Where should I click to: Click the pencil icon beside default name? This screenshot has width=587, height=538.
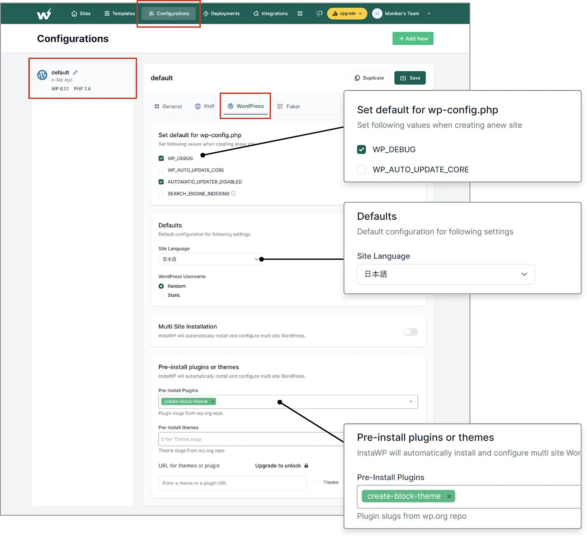pos(75,72)
